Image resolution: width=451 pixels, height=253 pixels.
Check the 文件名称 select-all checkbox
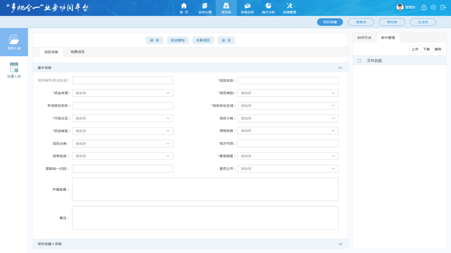coord(360,61)
